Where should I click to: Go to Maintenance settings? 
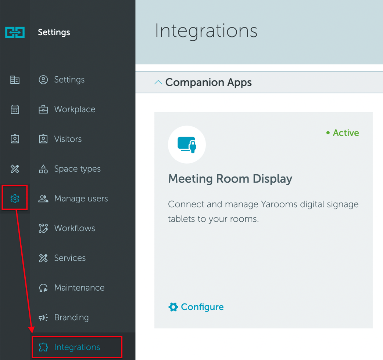click(79, 288)
